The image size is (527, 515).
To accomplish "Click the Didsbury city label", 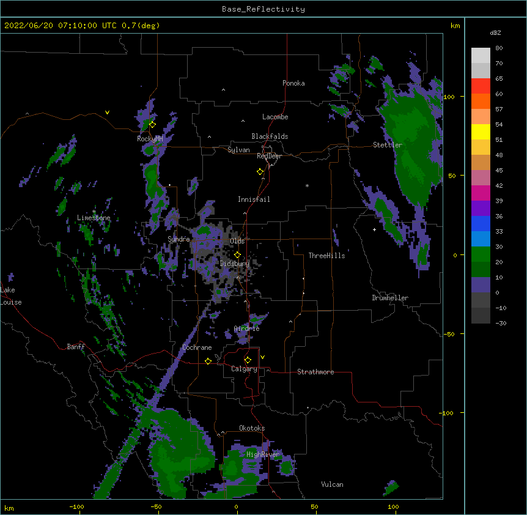I will pyautogui.click(x=235, y=264).
